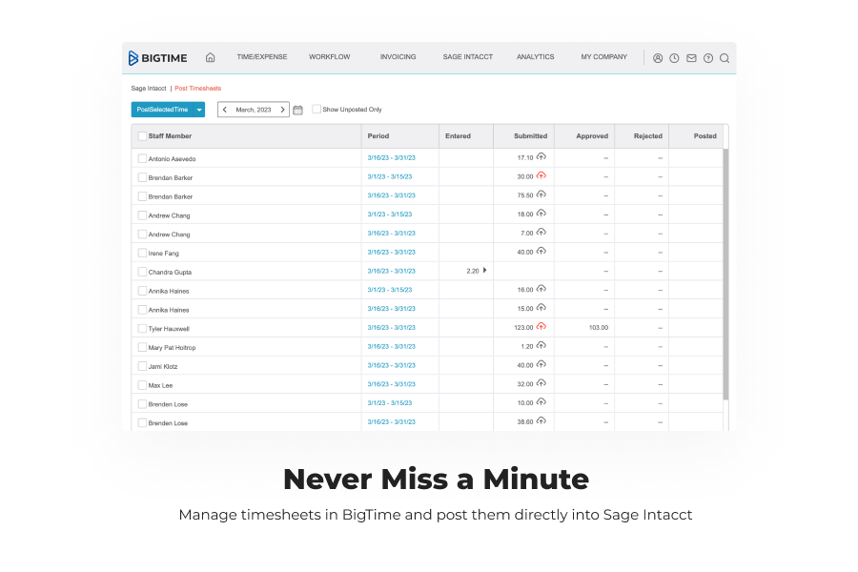858x572 pixels.
Task: Toggle the select-all Staff Member checkbox
Action: click(142, 136)
